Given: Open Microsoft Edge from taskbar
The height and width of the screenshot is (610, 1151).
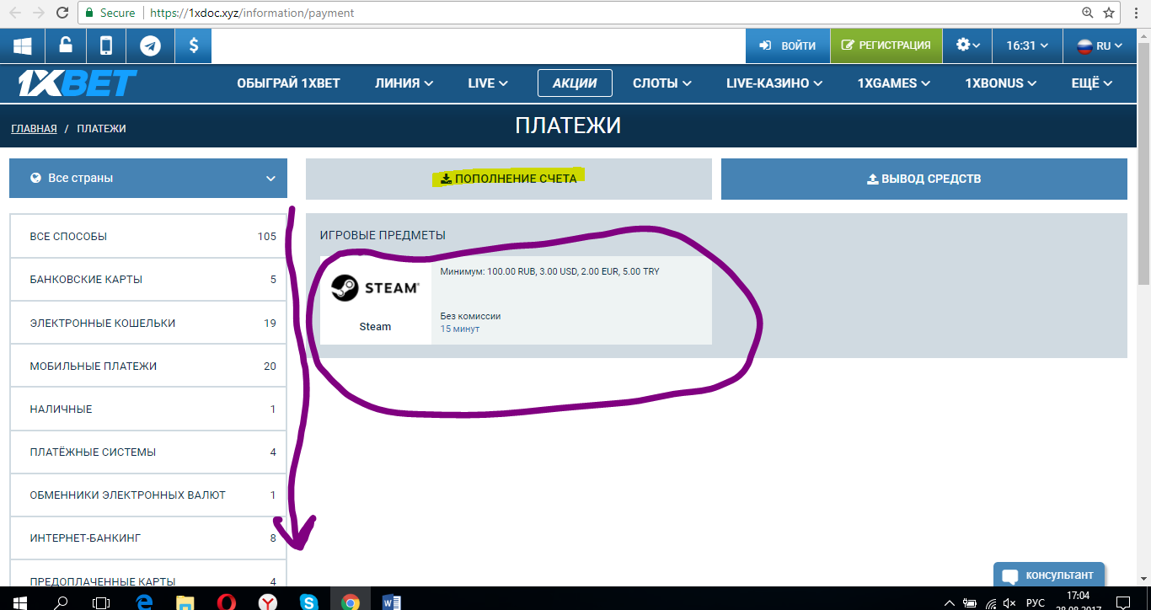Looking at the screenshot, I should 144,602.
